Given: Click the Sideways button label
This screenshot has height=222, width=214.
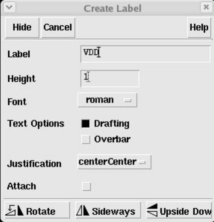Looking at the screenshot, I should tap(113, 211).
